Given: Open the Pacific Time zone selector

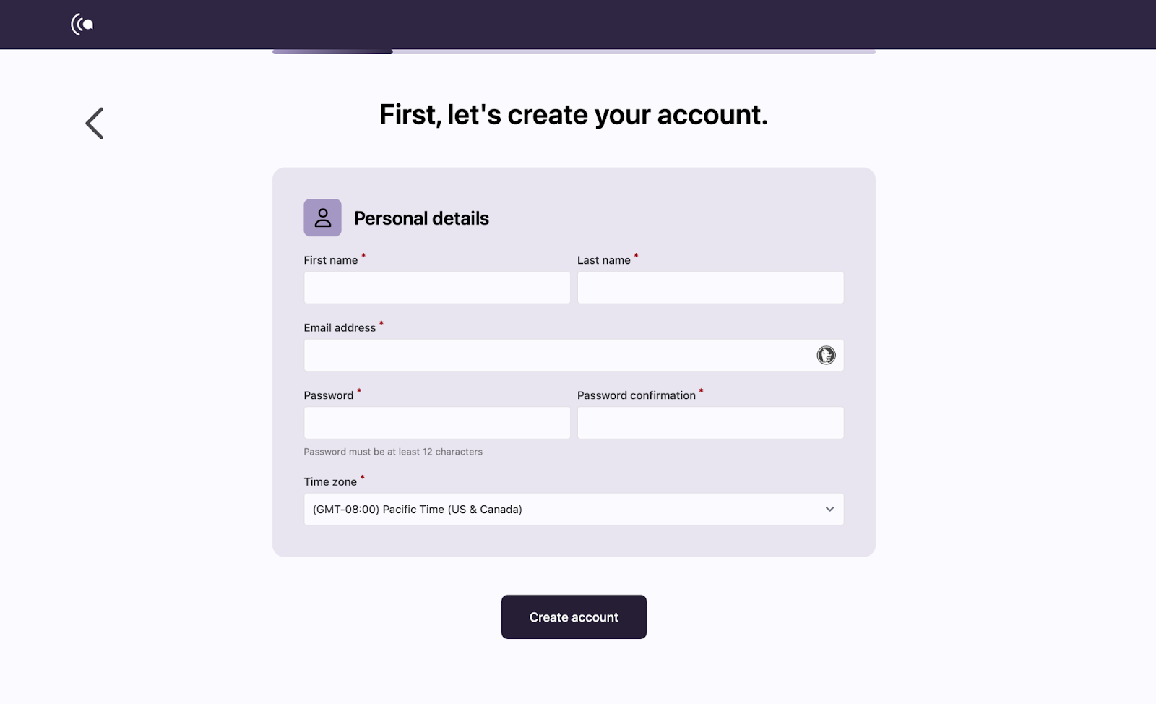Looking at the screenshot, I should [574, 510].
